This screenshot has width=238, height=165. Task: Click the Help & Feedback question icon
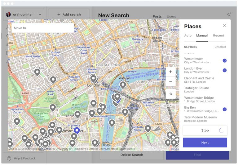point(9,158)
